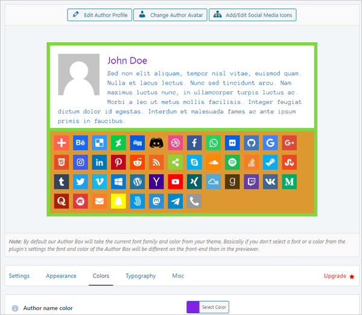Click the green ShareThis icon
The image size is (362, 315).
pyautogui.click(x=175, y=163)
